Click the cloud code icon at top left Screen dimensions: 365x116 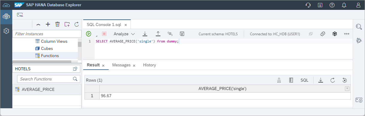coord(6,5)
